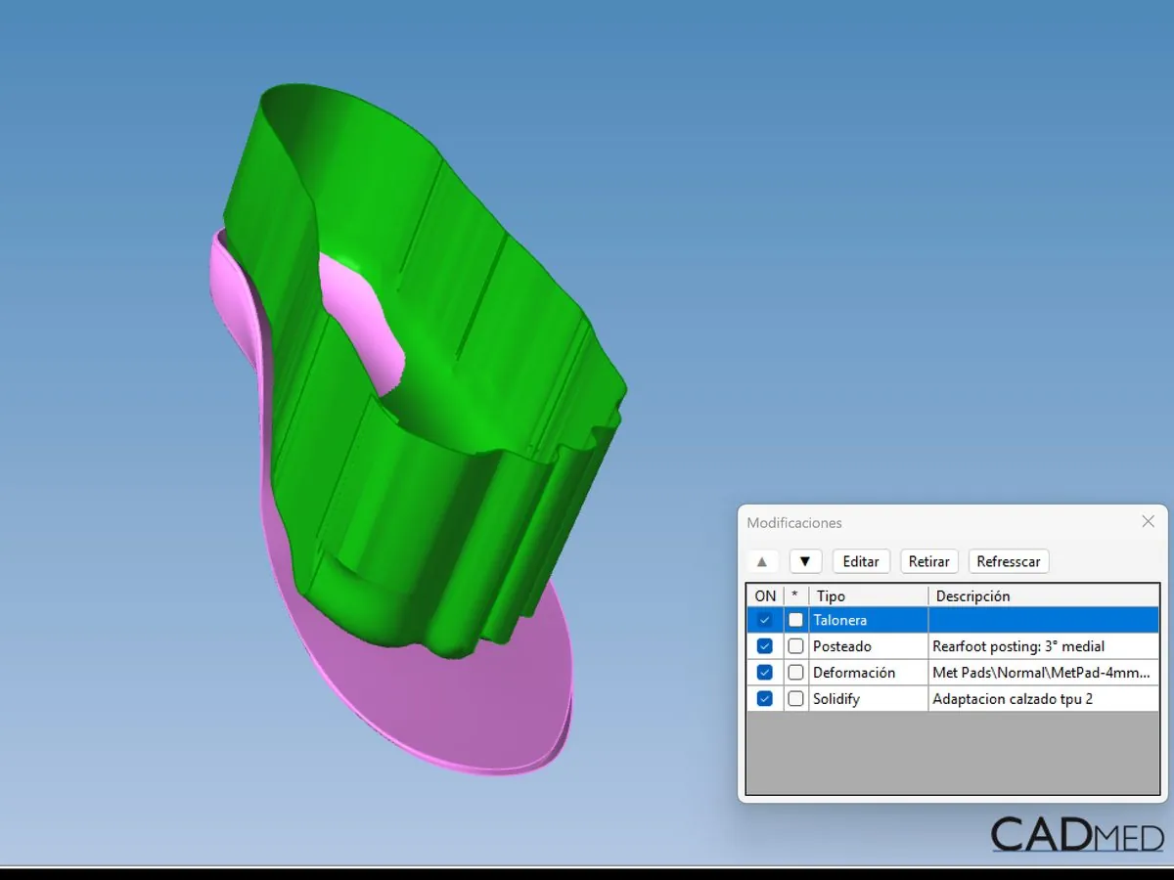Screen dimensions: 1174x880
Task: Click the 'Met Pads\Normal\MetPad-4mm' description
Action: click(x=1040, y=673)
